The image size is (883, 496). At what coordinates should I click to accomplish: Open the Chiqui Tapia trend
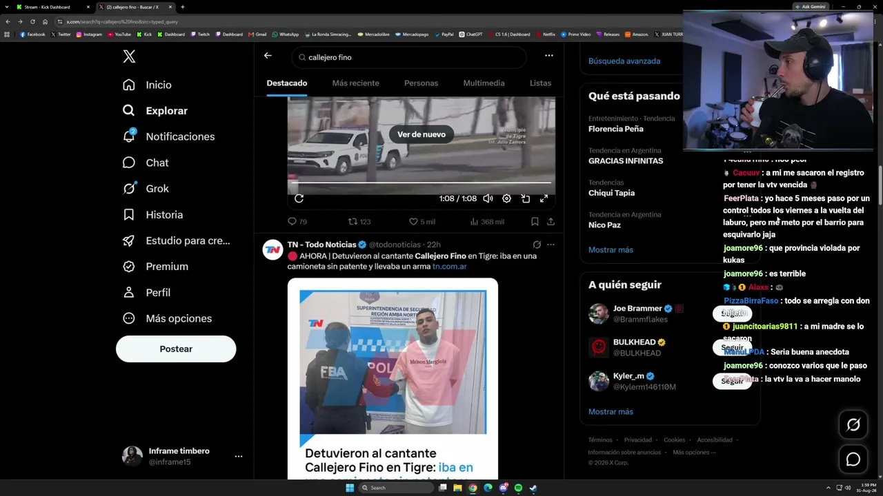(x=611, y=193)
